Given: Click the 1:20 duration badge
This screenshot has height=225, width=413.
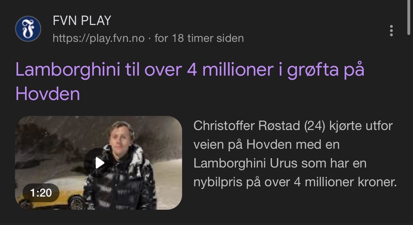Looking at the screenshot, I should pyautogui.click(x=41, y=193).
